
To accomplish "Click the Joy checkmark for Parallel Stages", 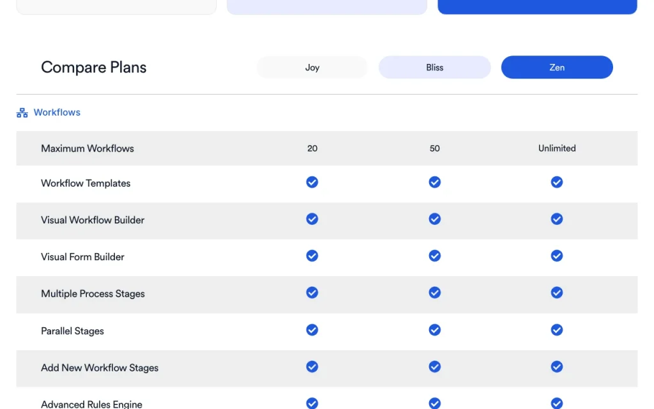I will coord(312,330).
